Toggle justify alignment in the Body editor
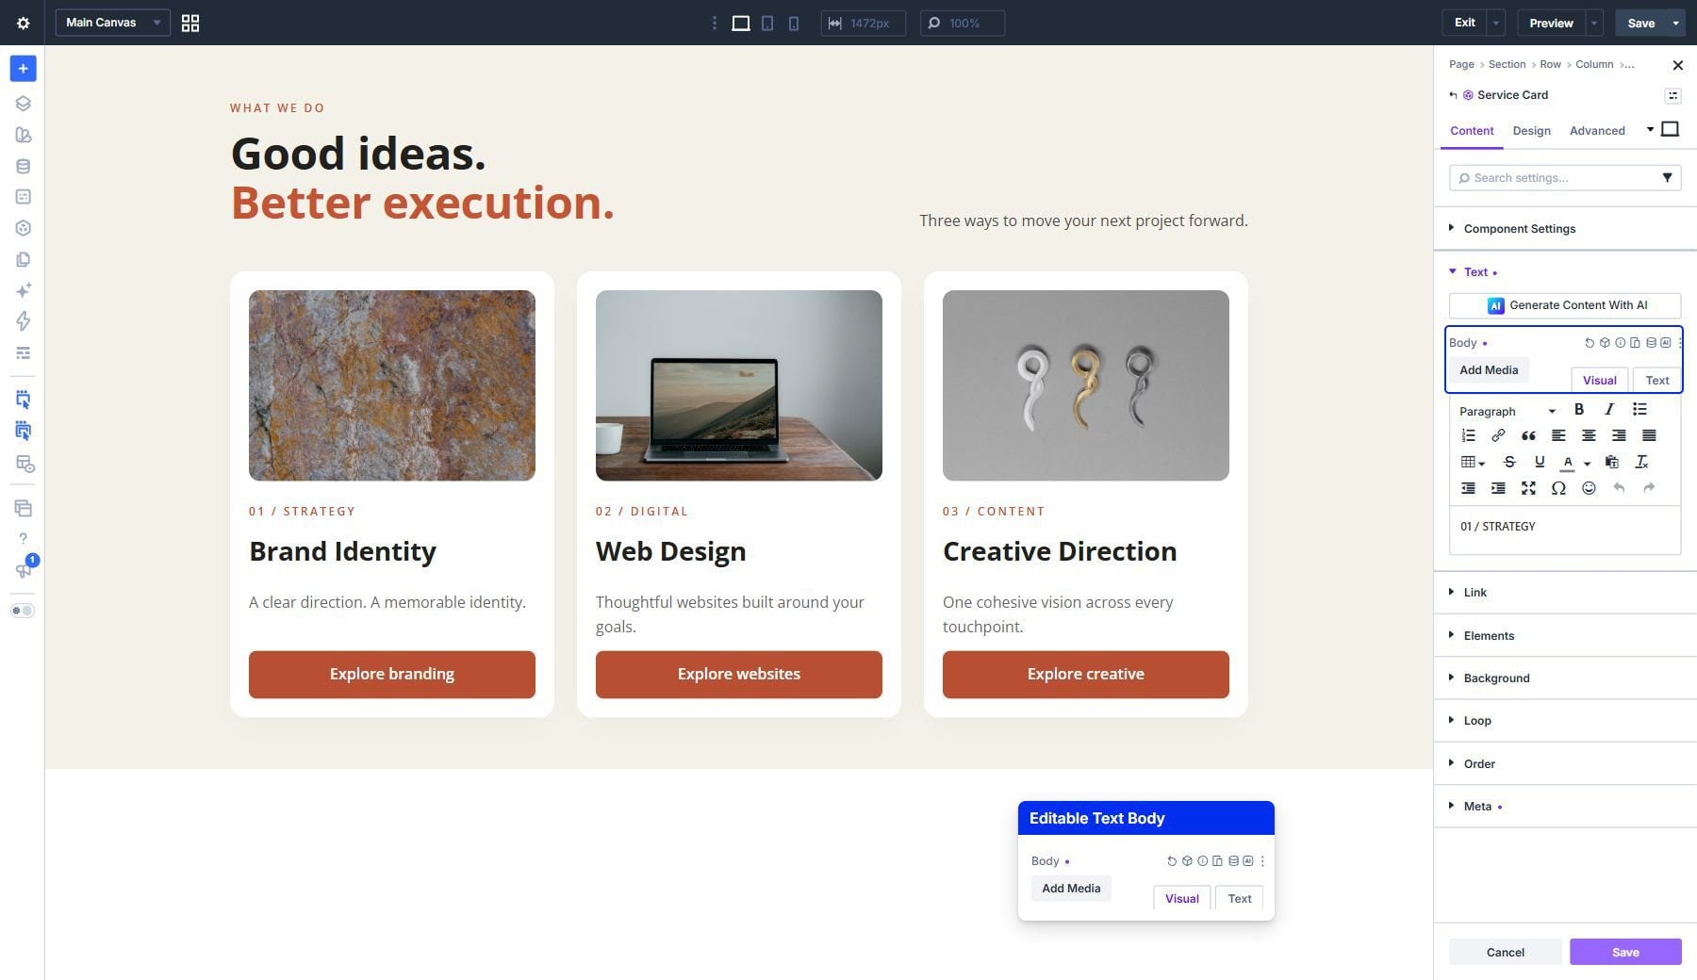This screenshot has height=980, width=1697. (1649, 435)
